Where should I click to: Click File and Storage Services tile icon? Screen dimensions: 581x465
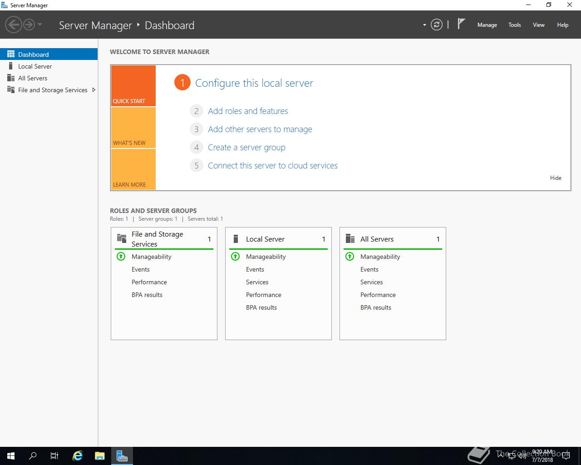point(122,238)
